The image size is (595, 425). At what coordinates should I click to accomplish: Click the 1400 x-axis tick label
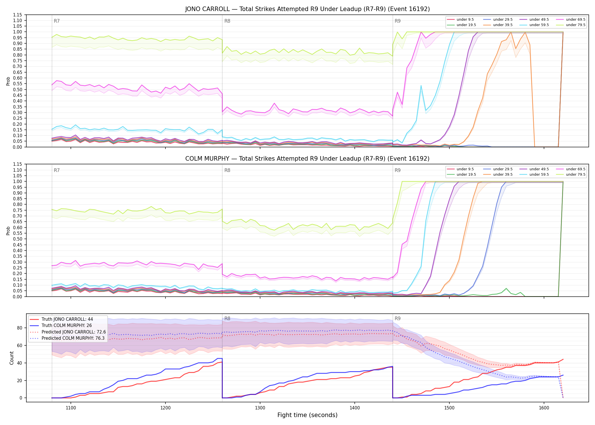pyautogui.click(x=355, y=408)
